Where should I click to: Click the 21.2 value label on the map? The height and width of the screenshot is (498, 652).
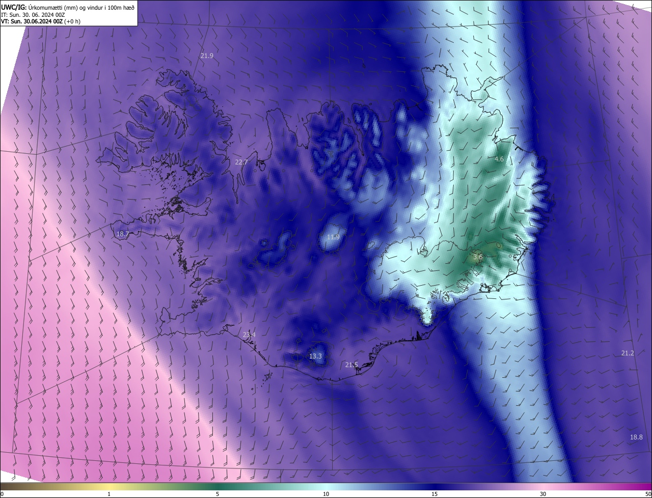click(628, 353)
